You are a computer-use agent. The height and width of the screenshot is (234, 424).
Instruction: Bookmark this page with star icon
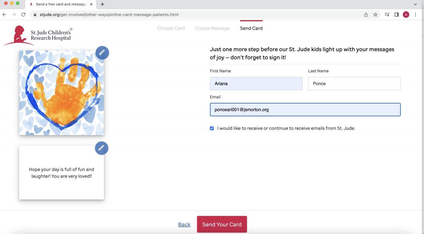(375, 15)
